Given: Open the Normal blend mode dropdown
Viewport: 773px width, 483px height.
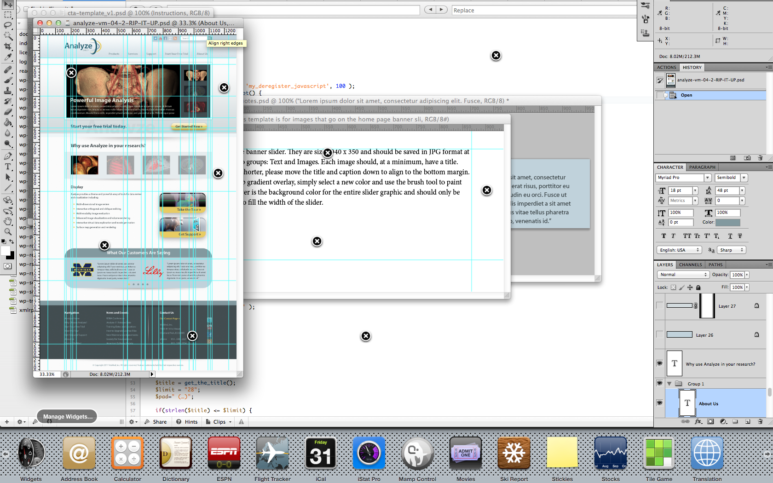Looking at the screenshot, I should (683, 275).
